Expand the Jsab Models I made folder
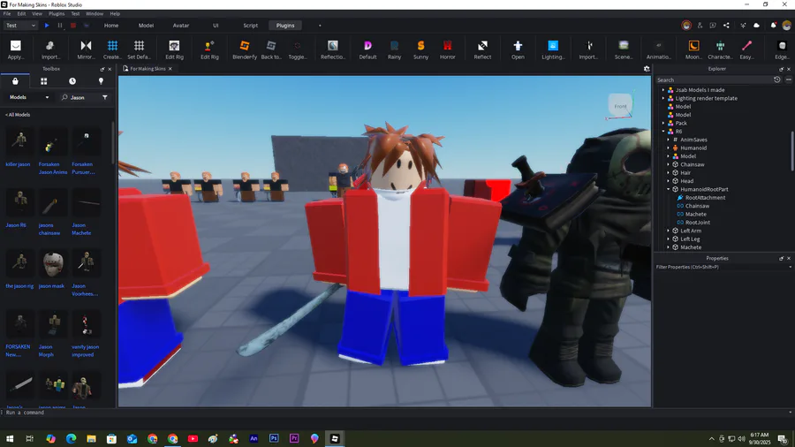Image resolution: width=795 pixels, height=447 pixels. [663, 90]
